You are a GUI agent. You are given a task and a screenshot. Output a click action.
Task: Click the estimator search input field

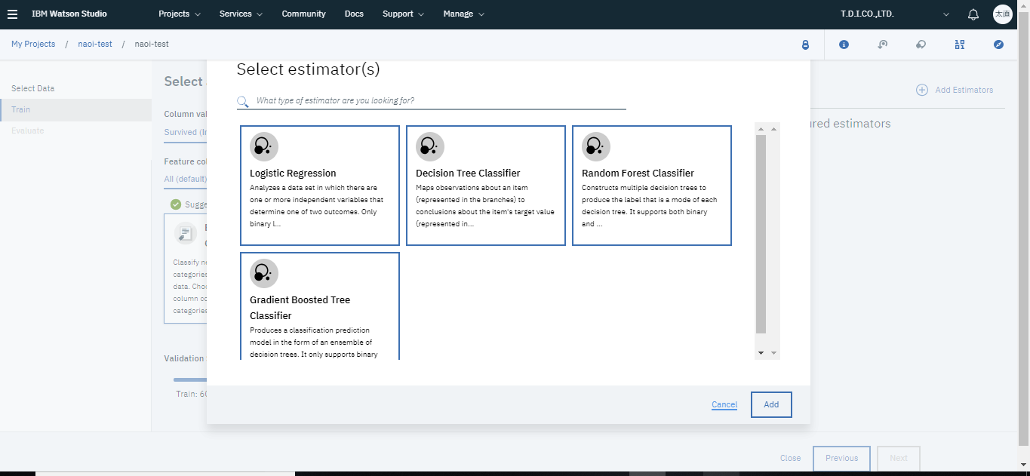point(438,101)
